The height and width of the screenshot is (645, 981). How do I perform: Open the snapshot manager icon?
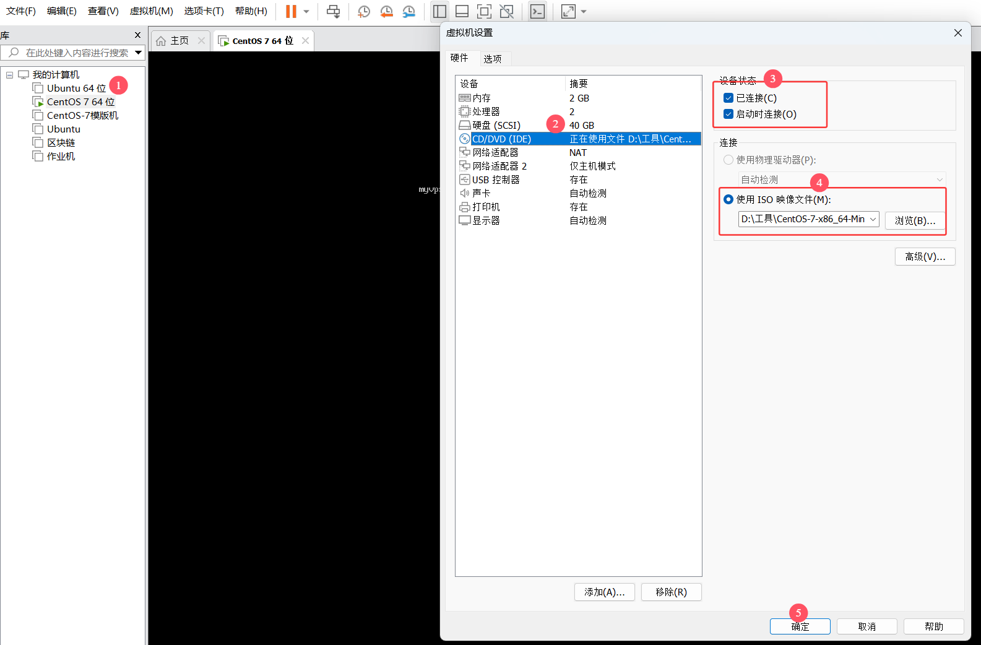(x=409, y=11)
